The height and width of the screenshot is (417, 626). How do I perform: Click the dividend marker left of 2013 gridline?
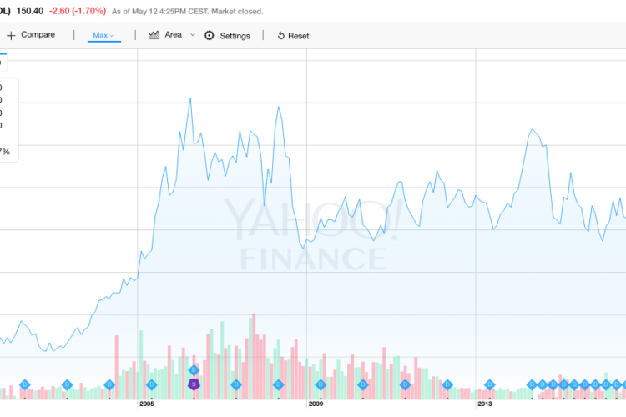(447, 385)
